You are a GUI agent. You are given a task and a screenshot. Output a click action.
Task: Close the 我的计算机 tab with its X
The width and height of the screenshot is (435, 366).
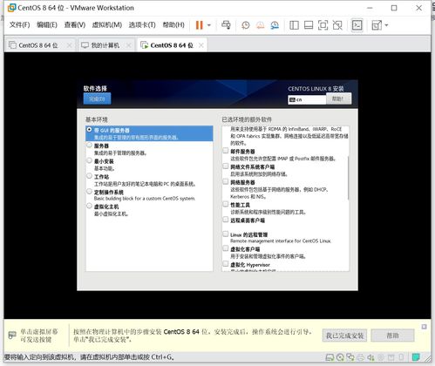(x=129, y=45)
